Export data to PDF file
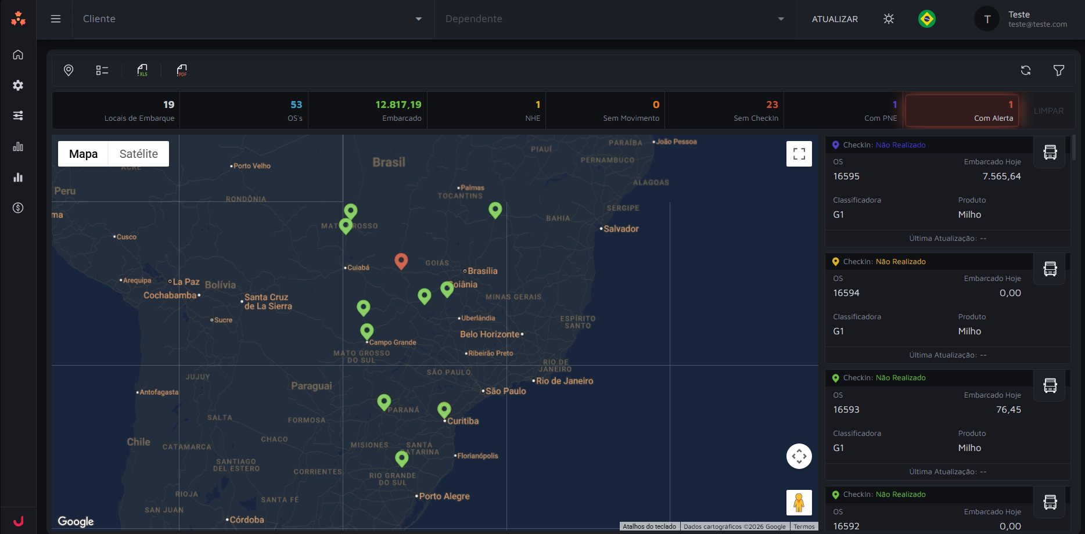The width and height of the screenshot is (1085, 534). click(x=182, y=70)
